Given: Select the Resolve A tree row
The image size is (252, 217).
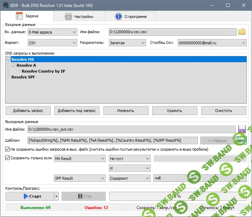Looking at the screenshot, I should (x=26, y=65).
